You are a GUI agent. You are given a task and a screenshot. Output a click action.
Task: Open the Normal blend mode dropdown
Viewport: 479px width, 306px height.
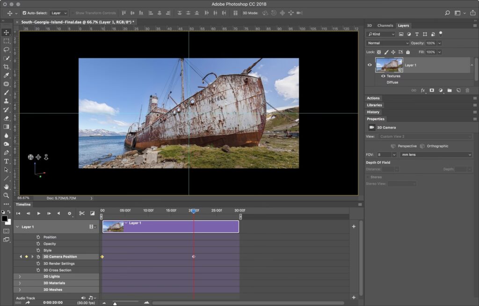(x=387, y=43)
